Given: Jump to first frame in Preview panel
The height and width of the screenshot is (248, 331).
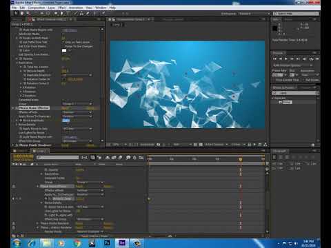Looking at the screenshot, I should [274, 59].
